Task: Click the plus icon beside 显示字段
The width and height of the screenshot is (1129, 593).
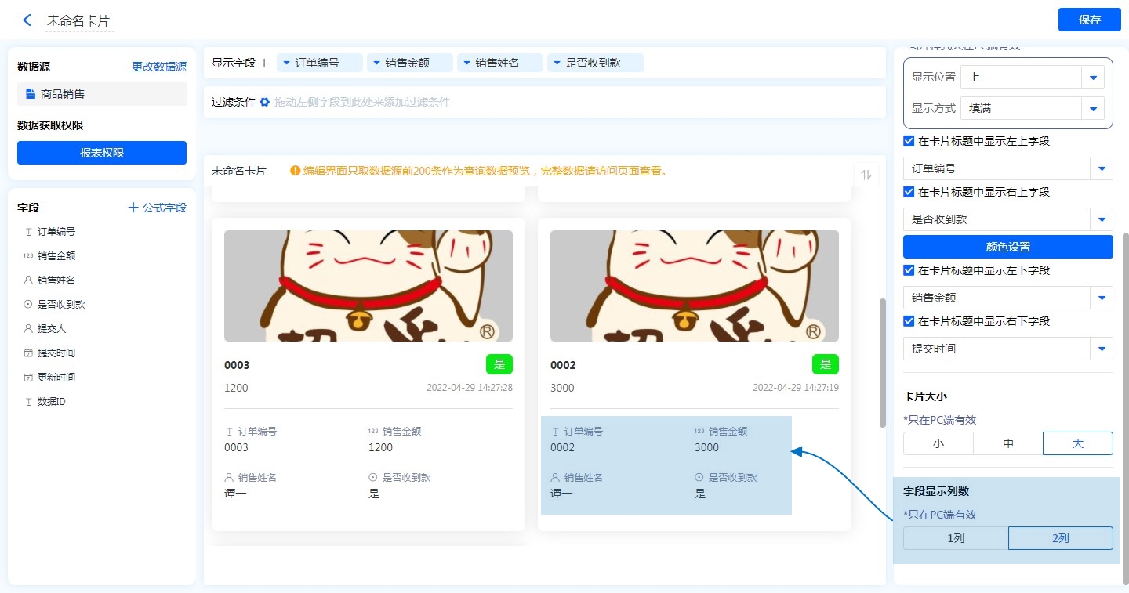Action: click(264, 63)
